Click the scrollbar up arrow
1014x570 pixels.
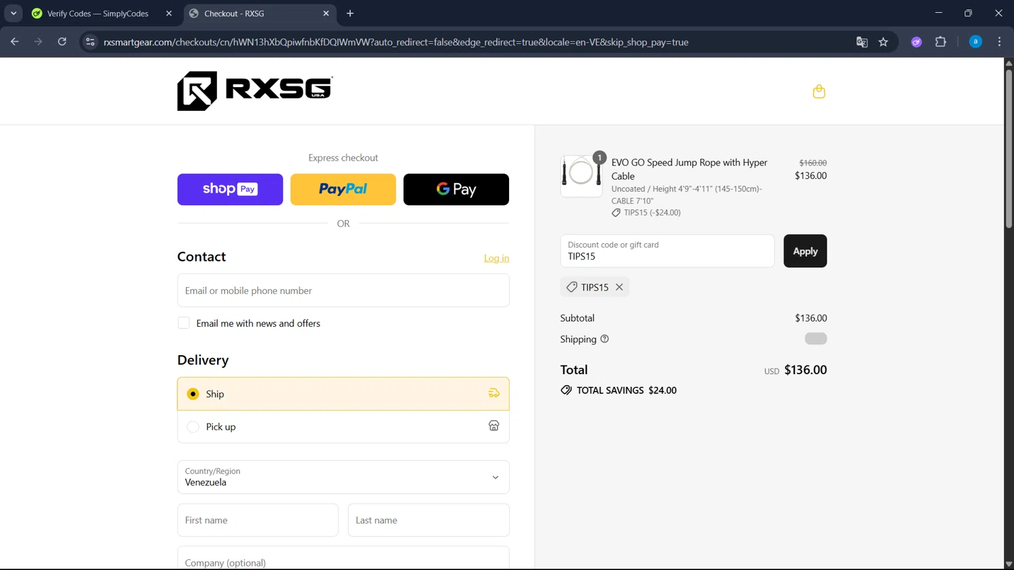pyautogui.click(x=1009, y=63)
